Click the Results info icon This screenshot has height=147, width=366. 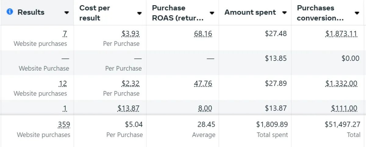[10, 12]
